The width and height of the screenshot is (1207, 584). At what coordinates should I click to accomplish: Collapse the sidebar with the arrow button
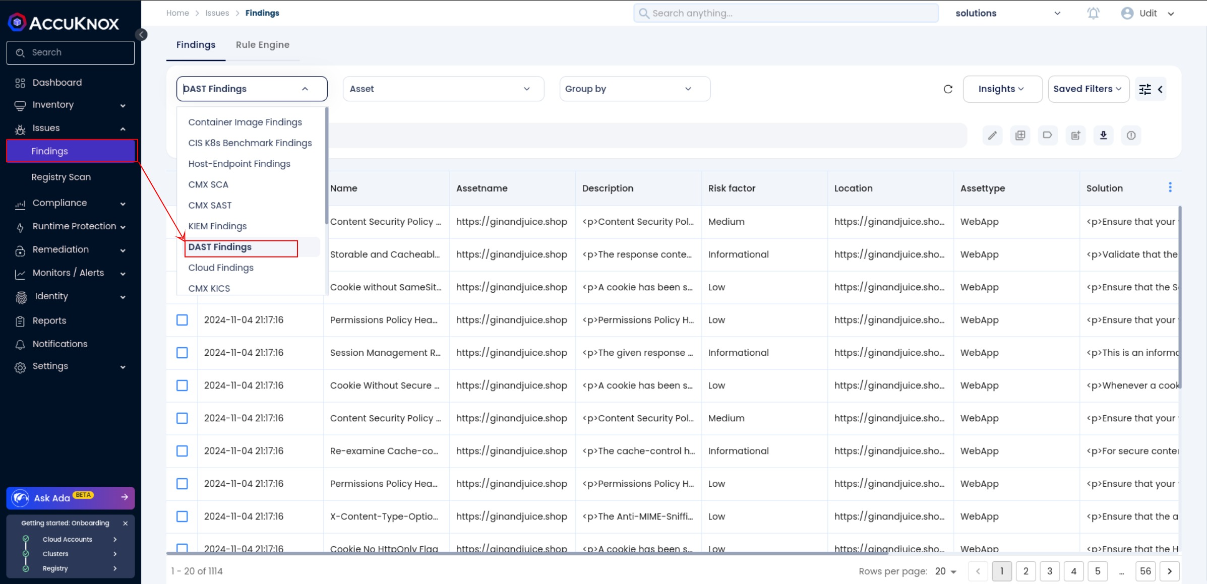142,34
